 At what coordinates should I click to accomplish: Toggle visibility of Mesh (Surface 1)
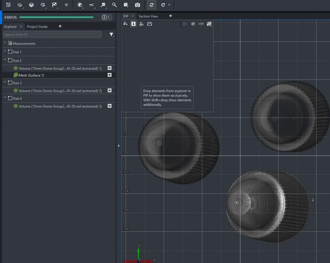coord(110,75)
